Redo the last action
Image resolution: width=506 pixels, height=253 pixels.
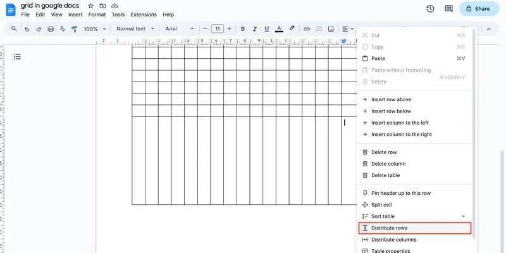click(x=39, y=29)
